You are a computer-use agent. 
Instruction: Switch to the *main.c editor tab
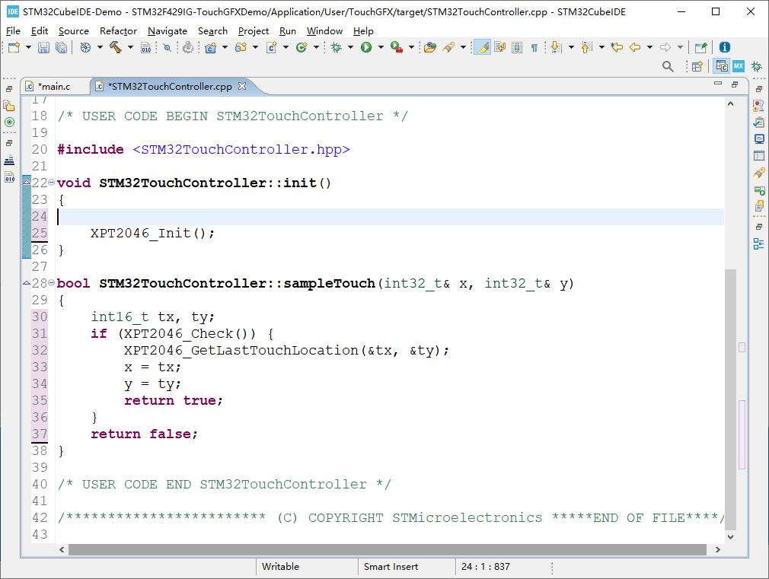point(53,86)
